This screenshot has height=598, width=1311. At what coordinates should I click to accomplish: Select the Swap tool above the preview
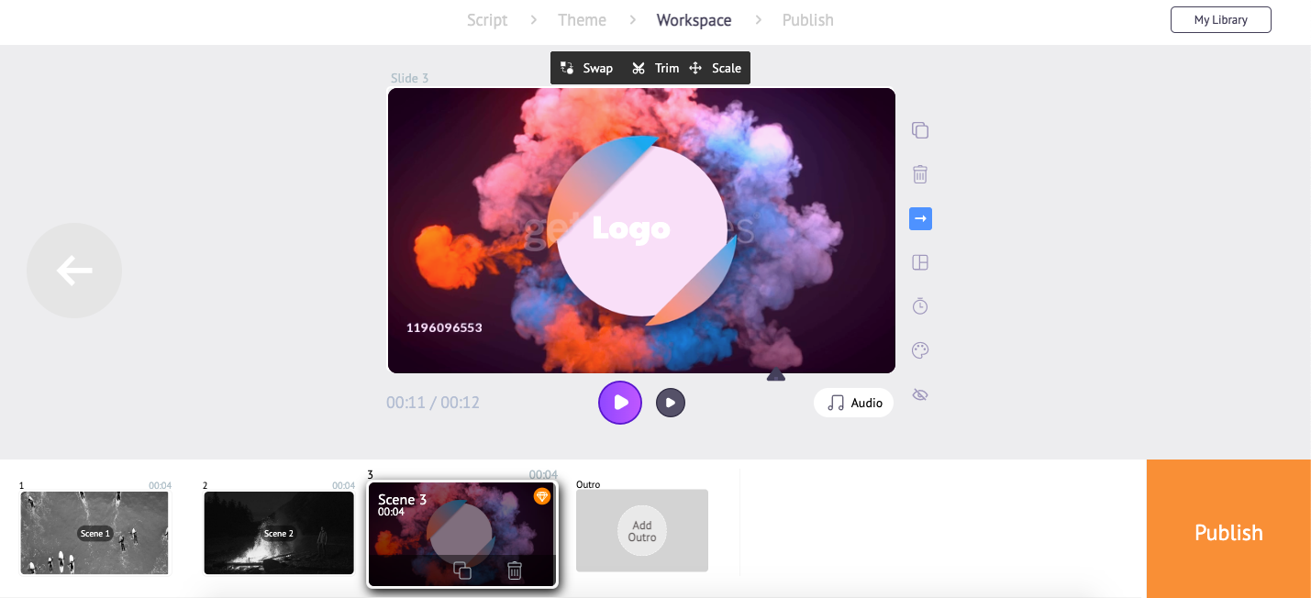tap(587, 68)
